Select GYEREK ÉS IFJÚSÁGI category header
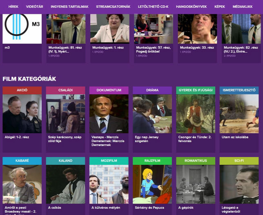This screenshot has height=215, width=263. tap(196, 90)
